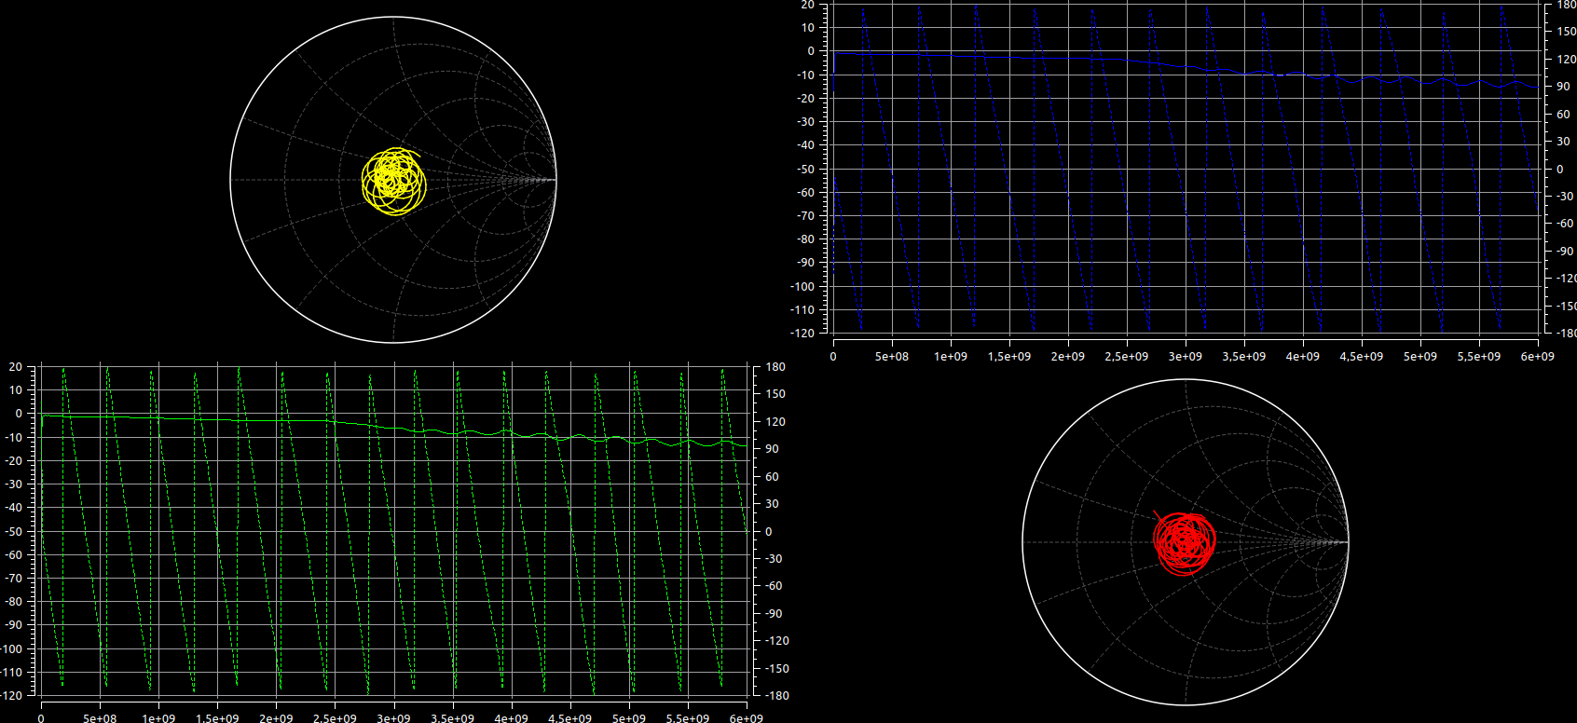1577x723 pixels.
Task: Click '10' on the blue plot's left axis
Action: [808, 28]
